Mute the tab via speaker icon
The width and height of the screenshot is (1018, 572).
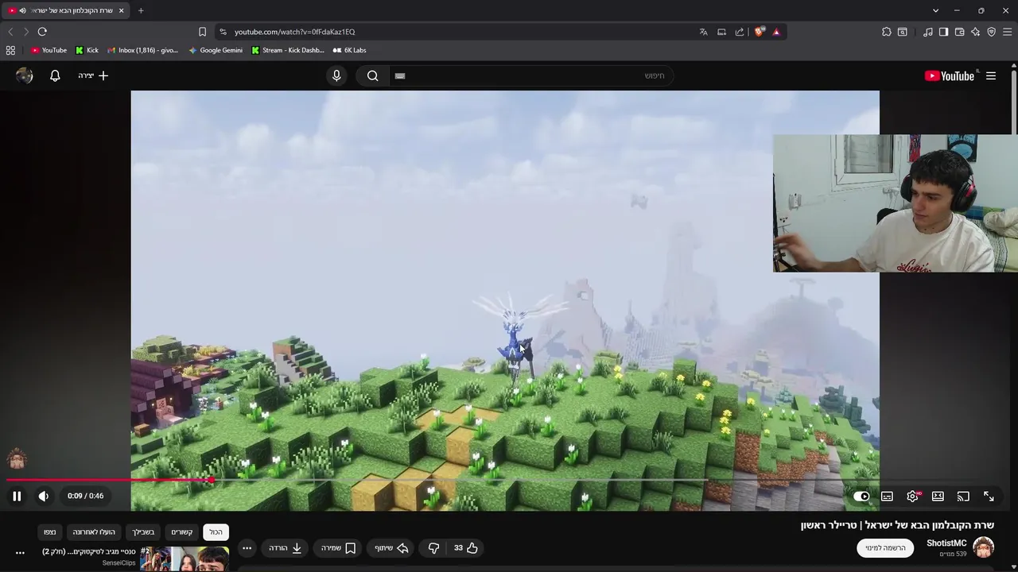(22, 10)
